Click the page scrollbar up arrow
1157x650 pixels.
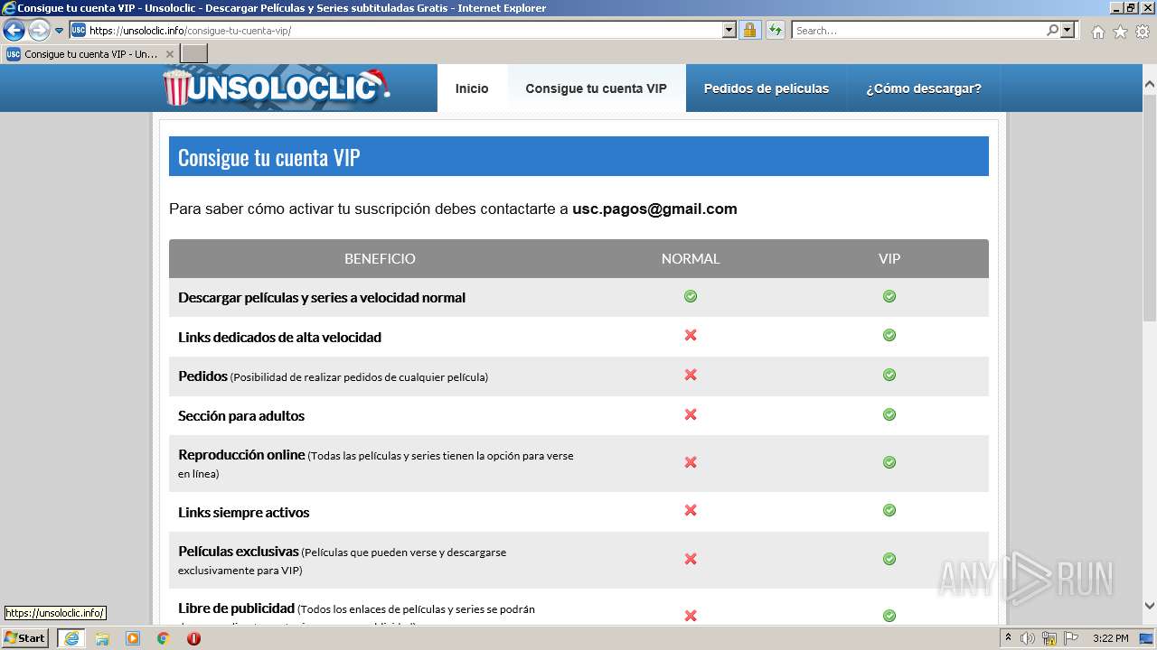pyautogui.click(x=1150, y=84)
